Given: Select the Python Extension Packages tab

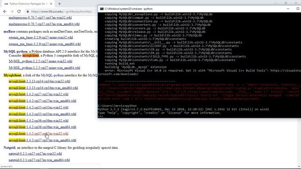Looking at the screenshot, I should [28, 4].
